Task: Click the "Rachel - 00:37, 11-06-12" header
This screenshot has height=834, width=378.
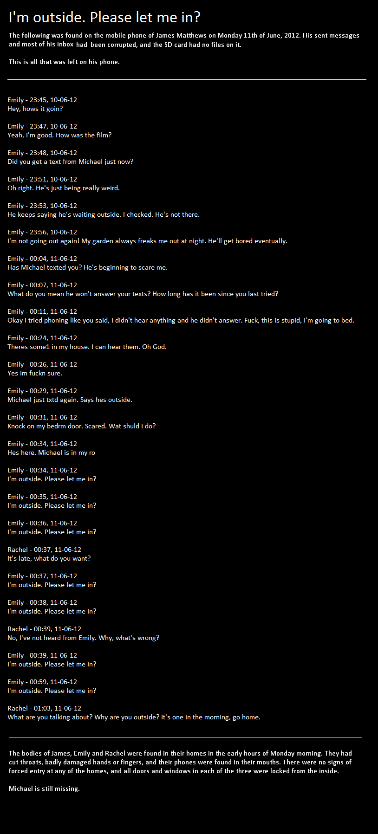Action: tap(44, 550)
